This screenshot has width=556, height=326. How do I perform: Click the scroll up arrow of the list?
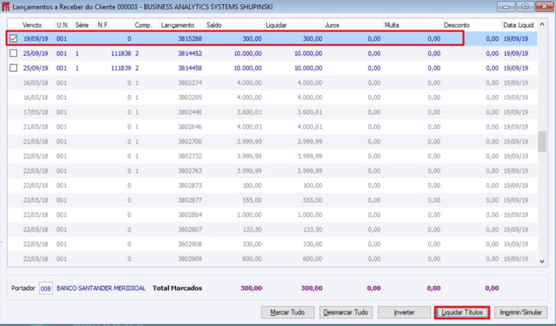pos(542,24)
